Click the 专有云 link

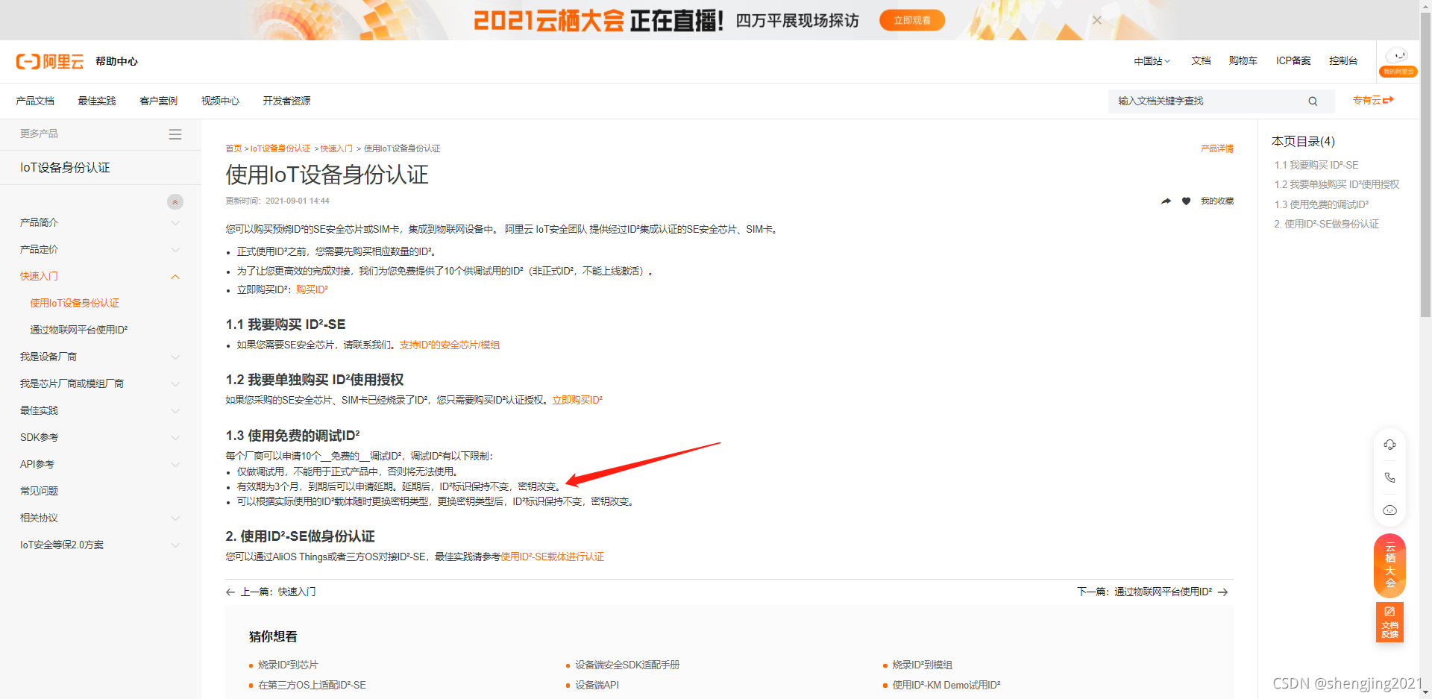pyautogui.click(x=1373, y=100)
